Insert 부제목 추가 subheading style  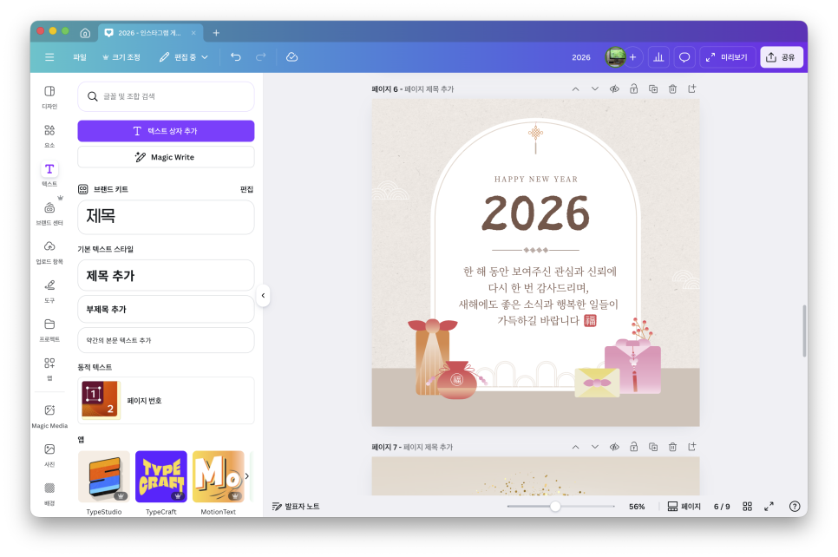(166, 309)
